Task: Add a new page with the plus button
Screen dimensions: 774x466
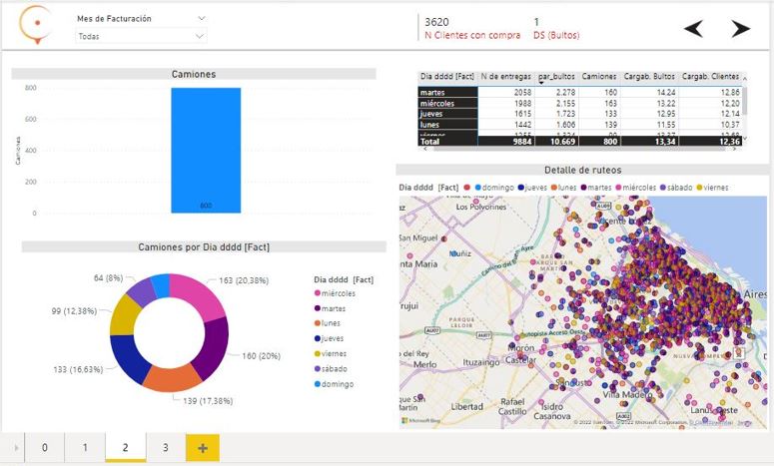Action: (203, 448)
